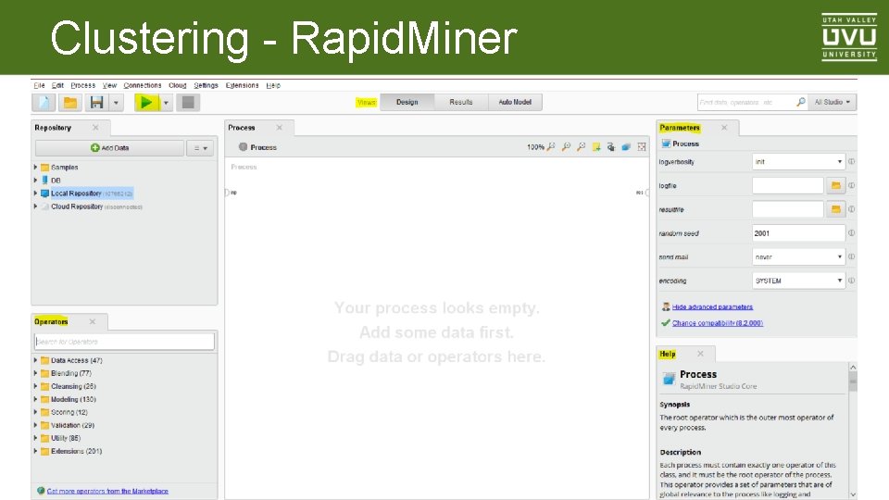Click the logfile text field

pyautogui.click(x=787, y=185)
